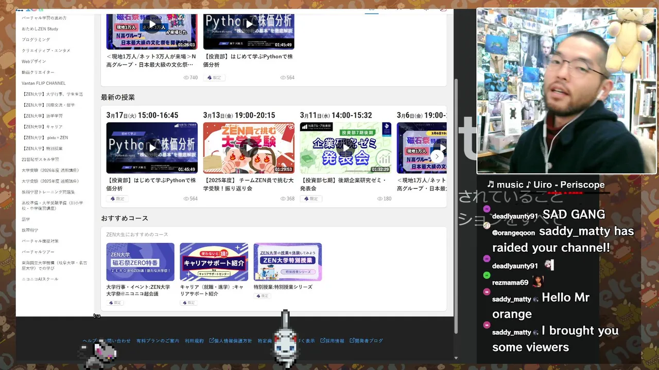Open 大学行事・イベント:ZEN大学大学祭 course title
The image size is (659, 370).
point(138,290)
